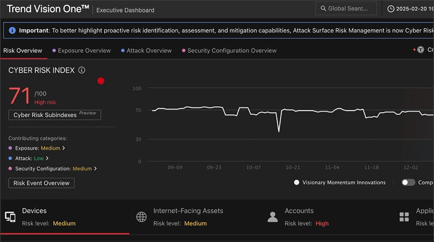
Task: Click the Devices icon
Action: coord(10,217)
